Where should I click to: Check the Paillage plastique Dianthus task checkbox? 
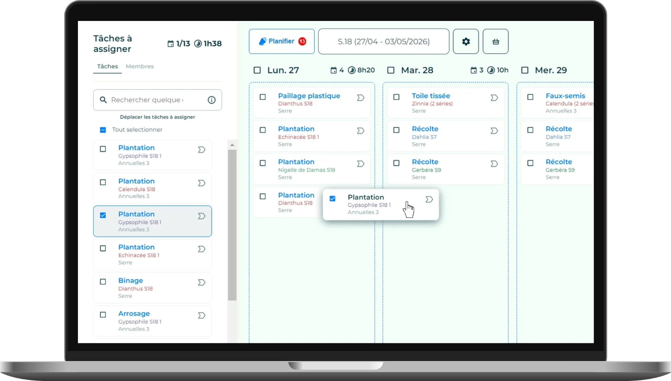(x=263, y=97)
